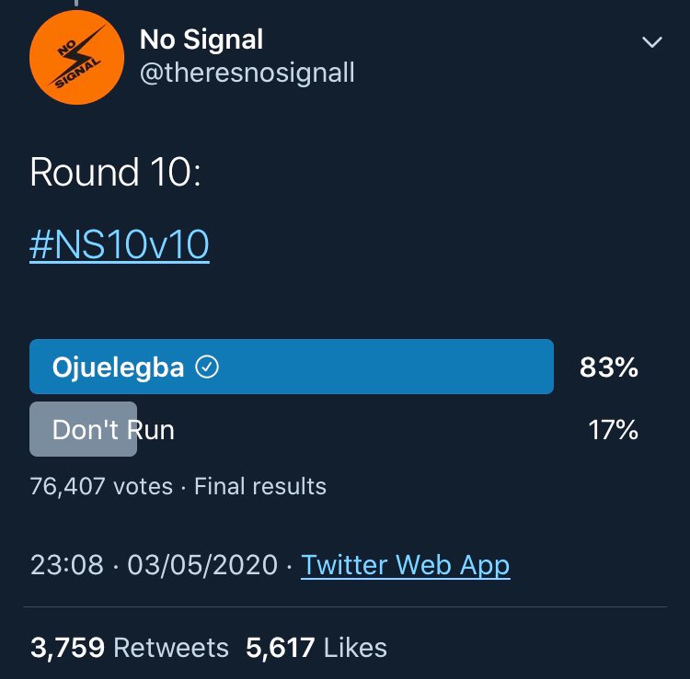Select the Ojuelegba poll option label

pos(119,368)
